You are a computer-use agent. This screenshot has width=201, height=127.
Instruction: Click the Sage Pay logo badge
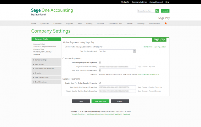(159, 39)
